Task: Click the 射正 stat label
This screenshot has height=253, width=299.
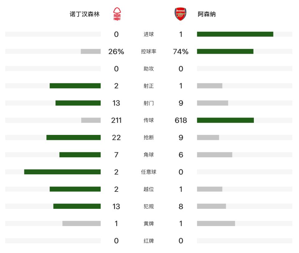Action: pyautogui.click(x=149, y=86)
